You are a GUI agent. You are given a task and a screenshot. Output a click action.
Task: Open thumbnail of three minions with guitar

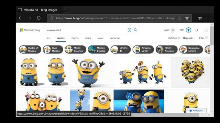(143, 72)
